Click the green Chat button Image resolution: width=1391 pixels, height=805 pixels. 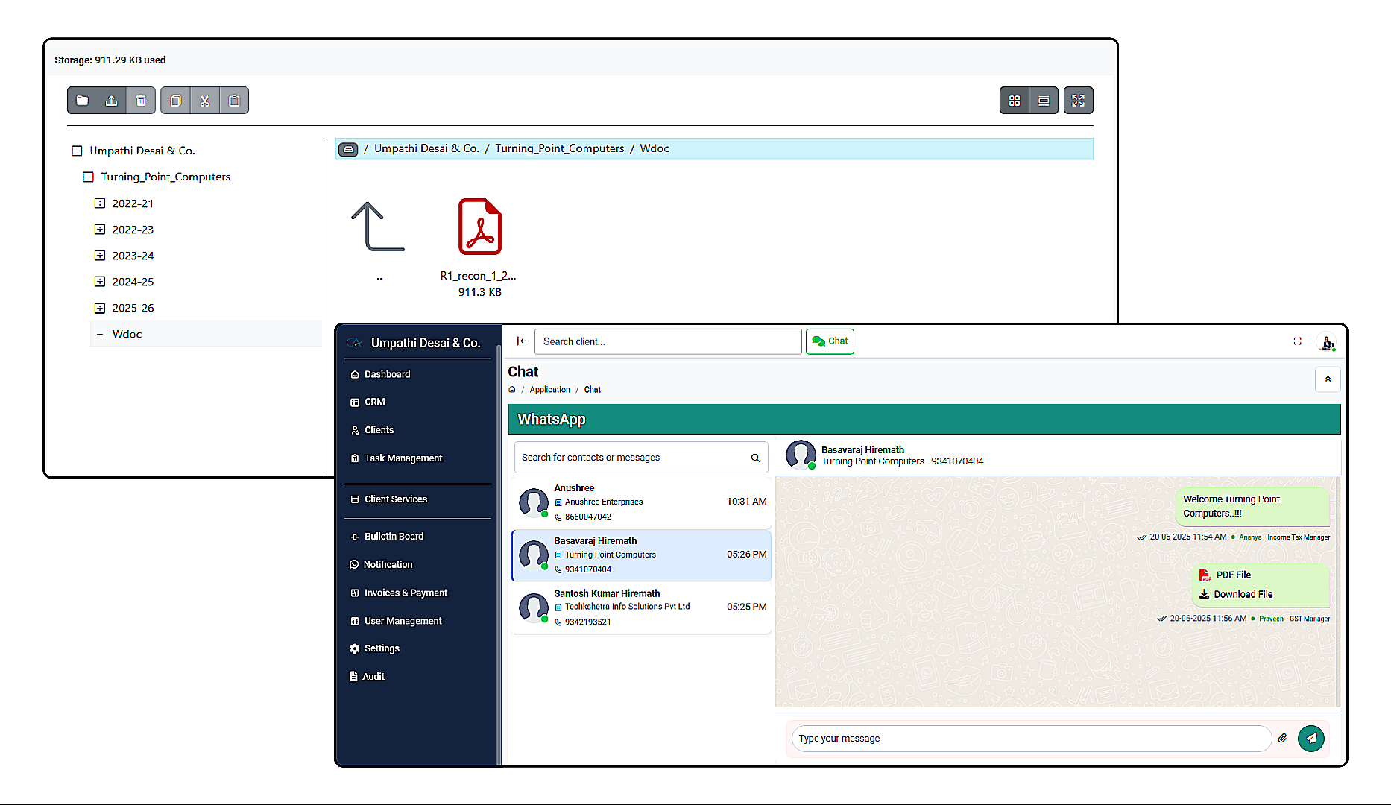[830, 341]
